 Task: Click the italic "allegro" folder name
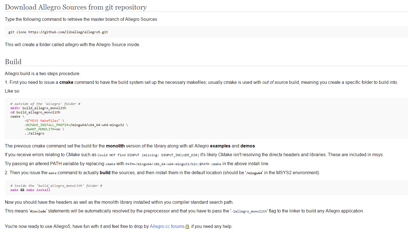72,44
